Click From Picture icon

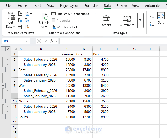[27, 14]
